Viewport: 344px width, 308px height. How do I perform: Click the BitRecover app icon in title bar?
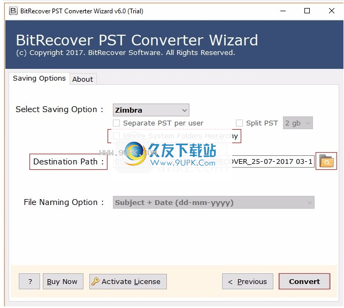coord(13,11)
